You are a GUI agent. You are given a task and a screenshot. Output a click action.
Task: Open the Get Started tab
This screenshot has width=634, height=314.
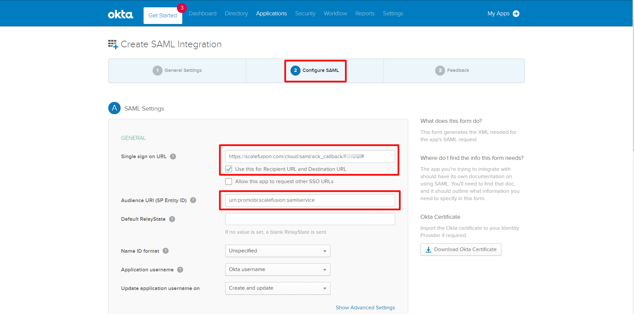(x=163, y=16)
